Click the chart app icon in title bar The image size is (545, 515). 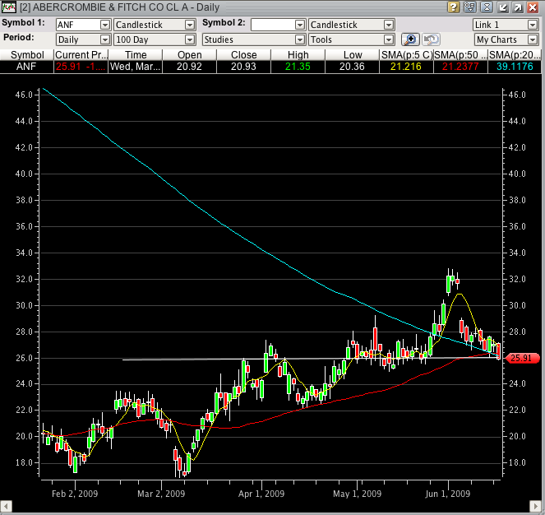(9, 7)
